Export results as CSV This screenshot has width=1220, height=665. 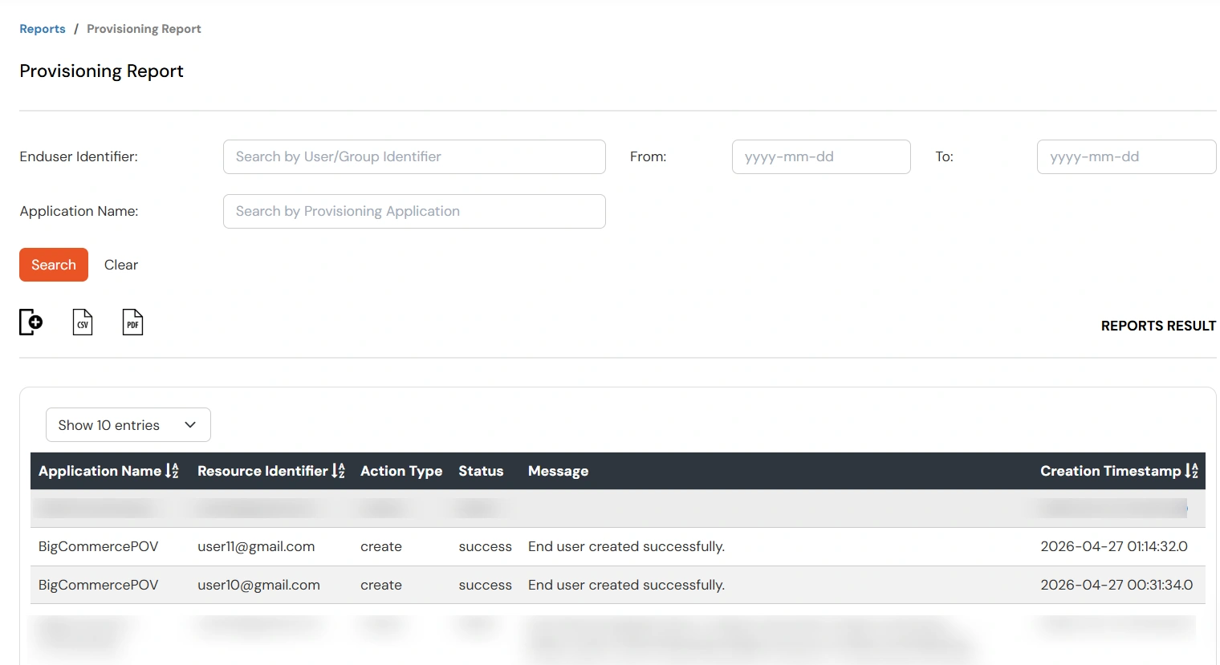click(x=83, y=322)
